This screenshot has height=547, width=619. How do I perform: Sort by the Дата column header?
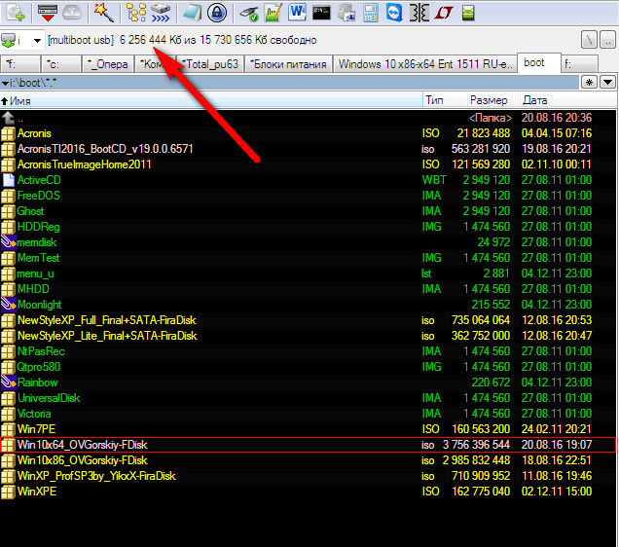tap(567, 100)
